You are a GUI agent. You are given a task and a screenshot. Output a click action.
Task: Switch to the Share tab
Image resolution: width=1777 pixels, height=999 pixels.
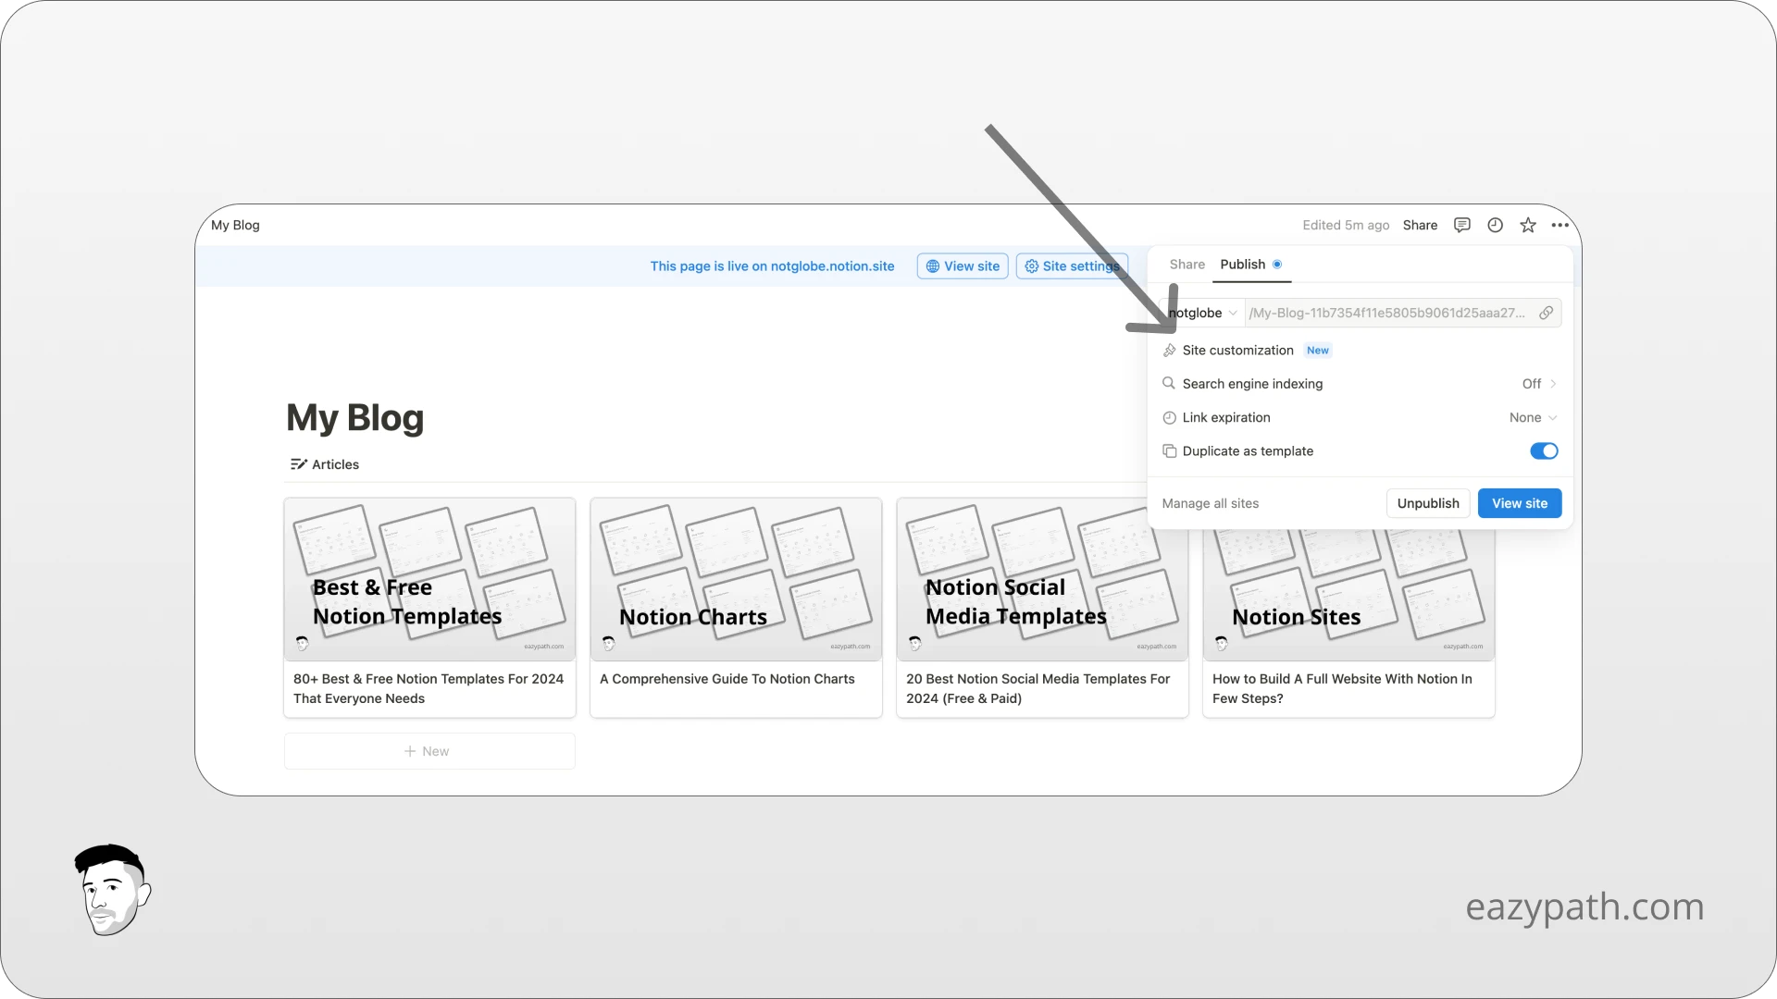[1187, 265]
